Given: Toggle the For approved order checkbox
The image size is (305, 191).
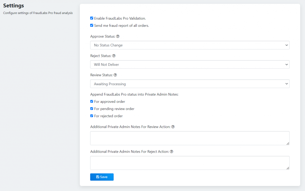Looking at the screenshot, I should coord(92,101).
